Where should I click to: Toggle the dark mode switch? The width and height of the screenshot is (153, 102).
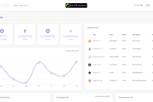click(x=147, y=5)
